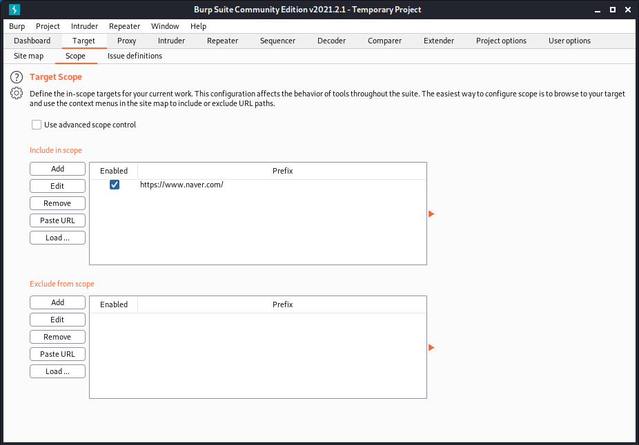Image resolution: width=639 pixels, height=445 pixels.
Task: Select the Target tab
Action: click(x=83, y=41)
